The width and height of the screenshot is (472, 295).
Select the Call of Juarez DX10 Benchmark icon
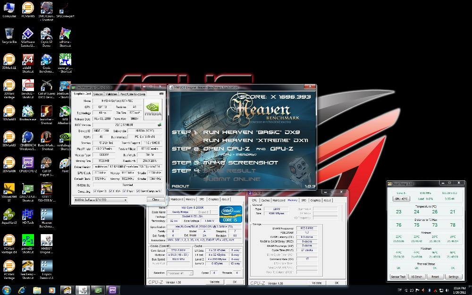pyautogui.click(x=46, y=89)
